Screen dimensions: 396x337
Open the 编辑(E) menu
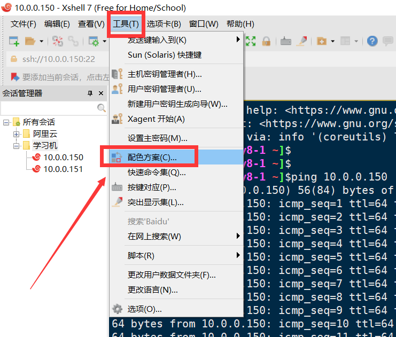pos(57,24)
